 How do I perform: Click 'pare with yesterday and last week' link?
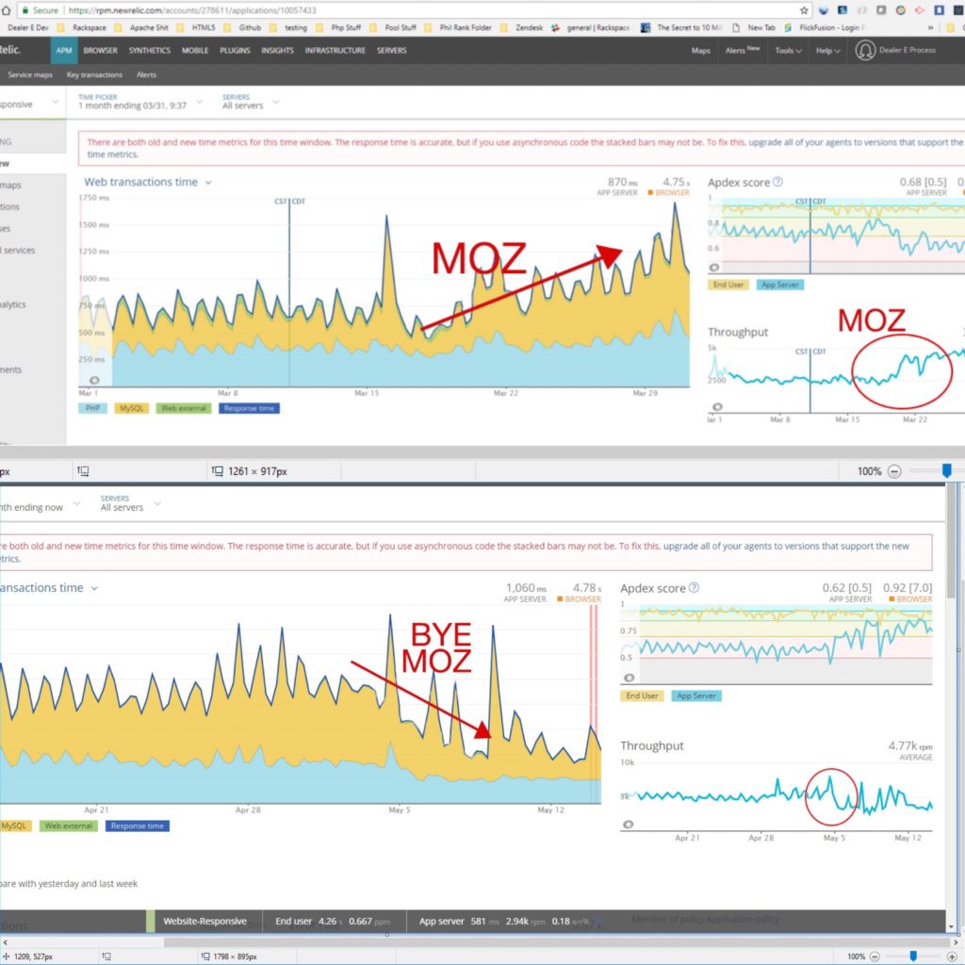click(69, 884)
